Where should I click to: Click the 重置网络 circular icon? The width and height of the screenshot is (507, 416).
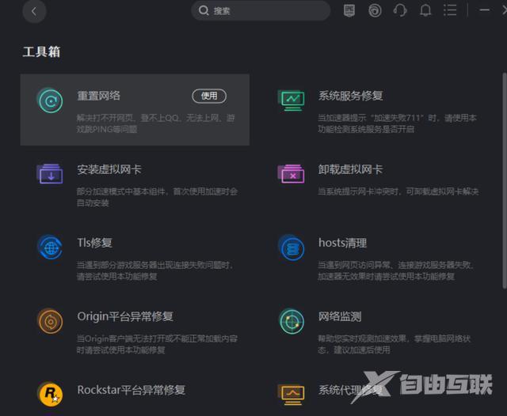coord(50,101)
